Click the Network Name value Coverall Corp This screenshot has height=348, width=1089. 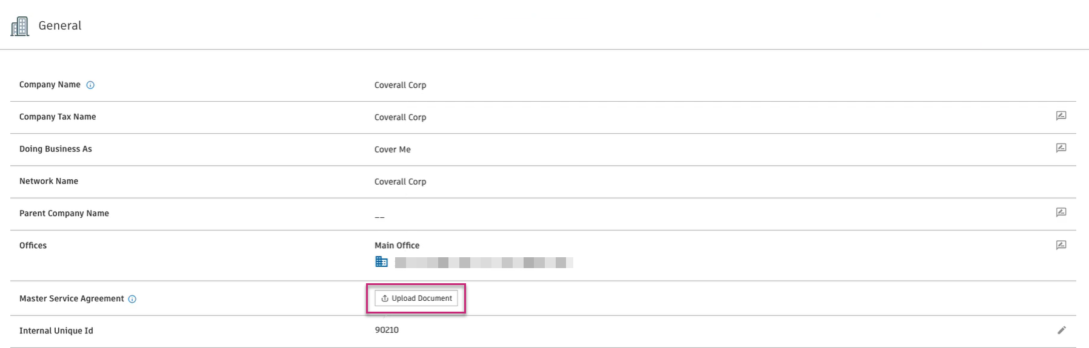[x=400, y=182]
